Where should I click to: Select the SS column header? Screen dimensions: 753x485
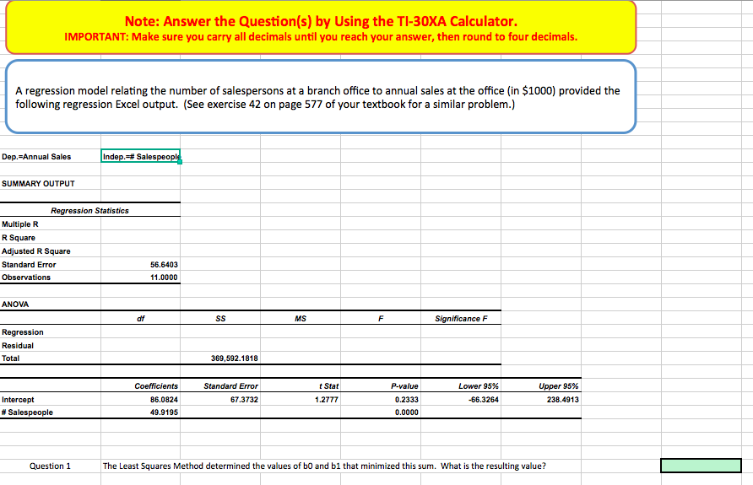coord(220,319)
